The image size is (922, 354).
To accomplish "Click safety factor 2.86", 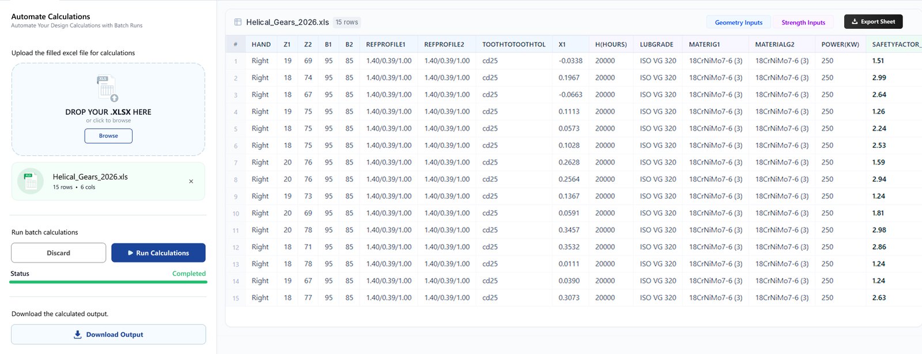I will tap(879, 247).
